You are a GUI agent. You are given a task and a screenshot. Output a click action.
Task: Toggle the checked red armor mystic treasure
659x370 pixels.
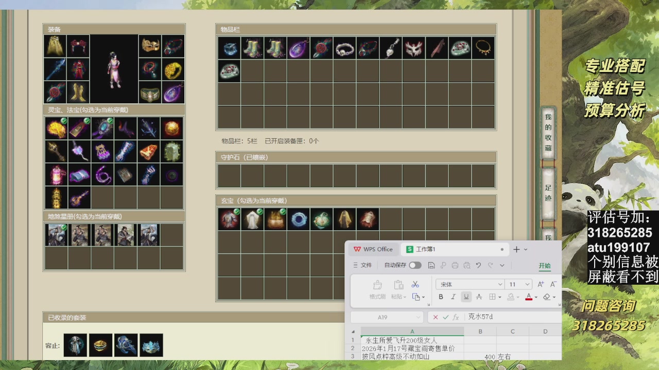[229, 219]
